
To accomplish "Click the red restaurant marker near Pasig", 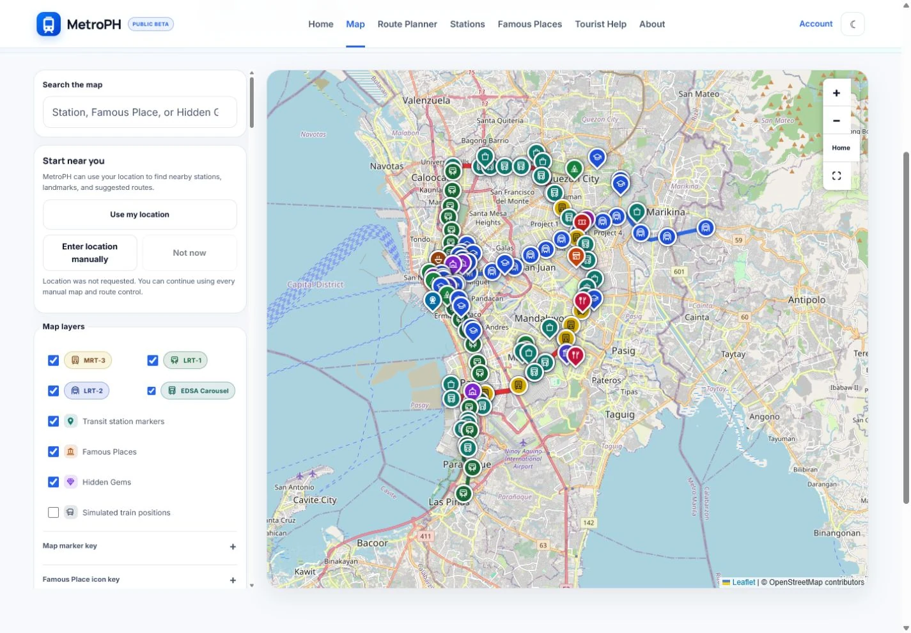I will 575,355.
